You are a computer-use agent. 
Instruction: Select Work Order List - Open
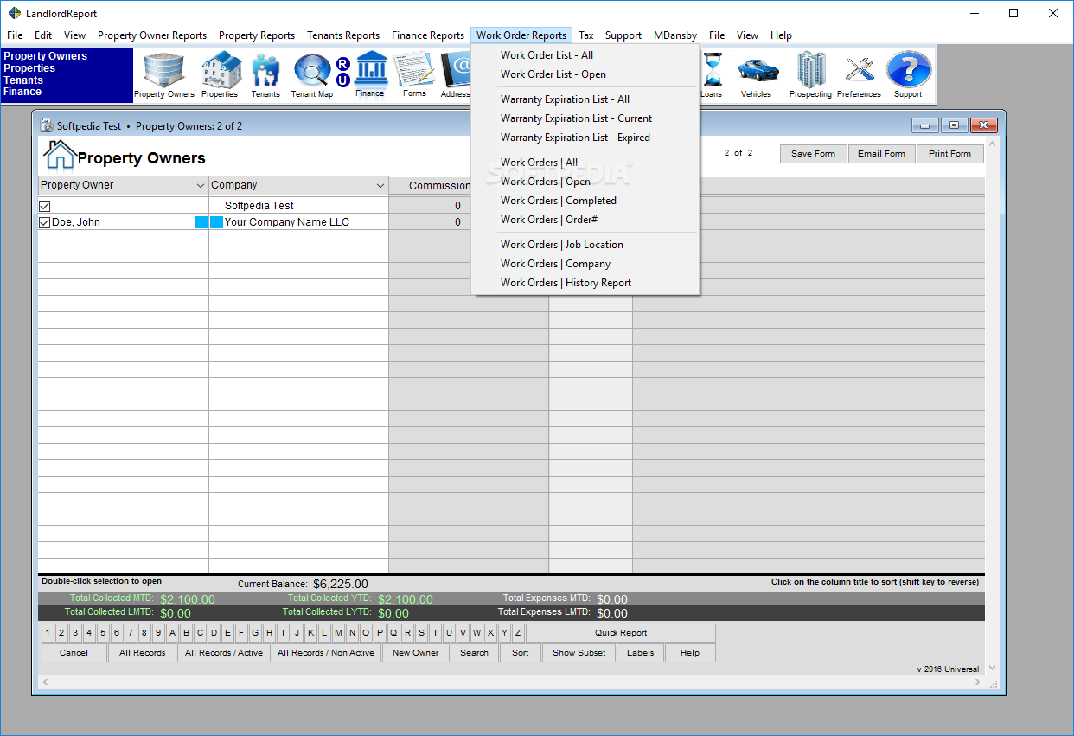tap(553, 74)
